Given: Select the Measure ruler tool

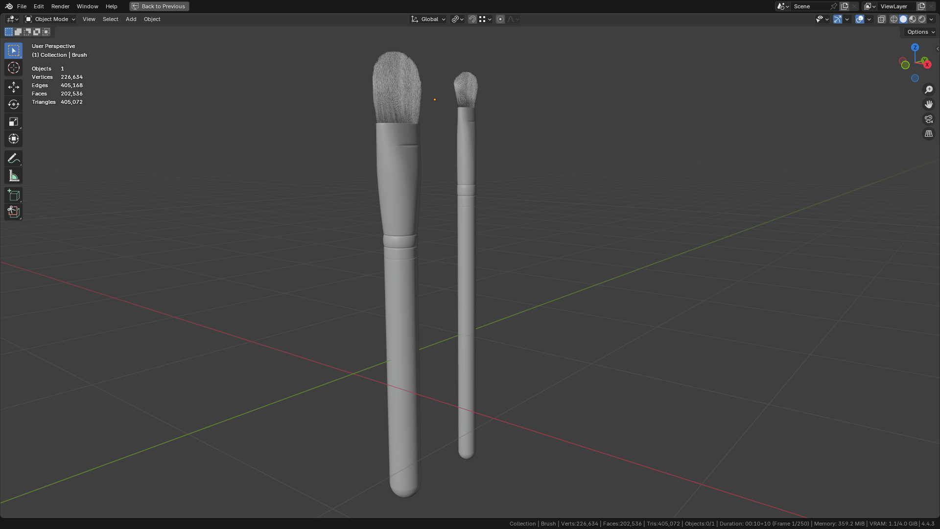Looking at the screenshot, I should point(13,176).
